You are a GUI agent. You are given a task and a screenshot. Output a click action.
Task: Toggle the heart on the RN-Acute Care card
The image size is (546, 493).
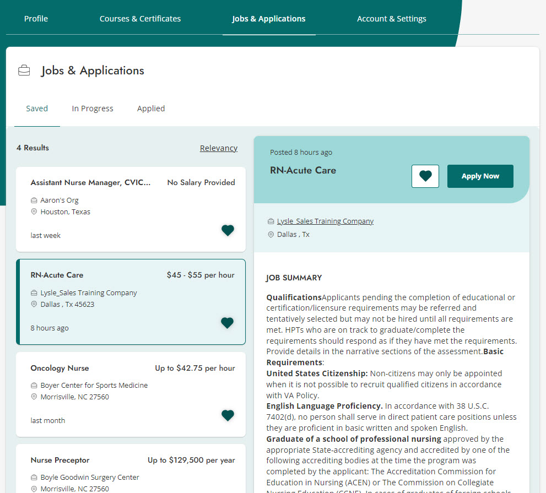tap(227, 323)
